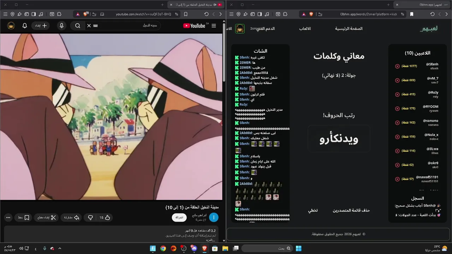Open YouTube hamburger guide menu
The height and width of the screenshot is (254, 452).
(x=214, y=26)
